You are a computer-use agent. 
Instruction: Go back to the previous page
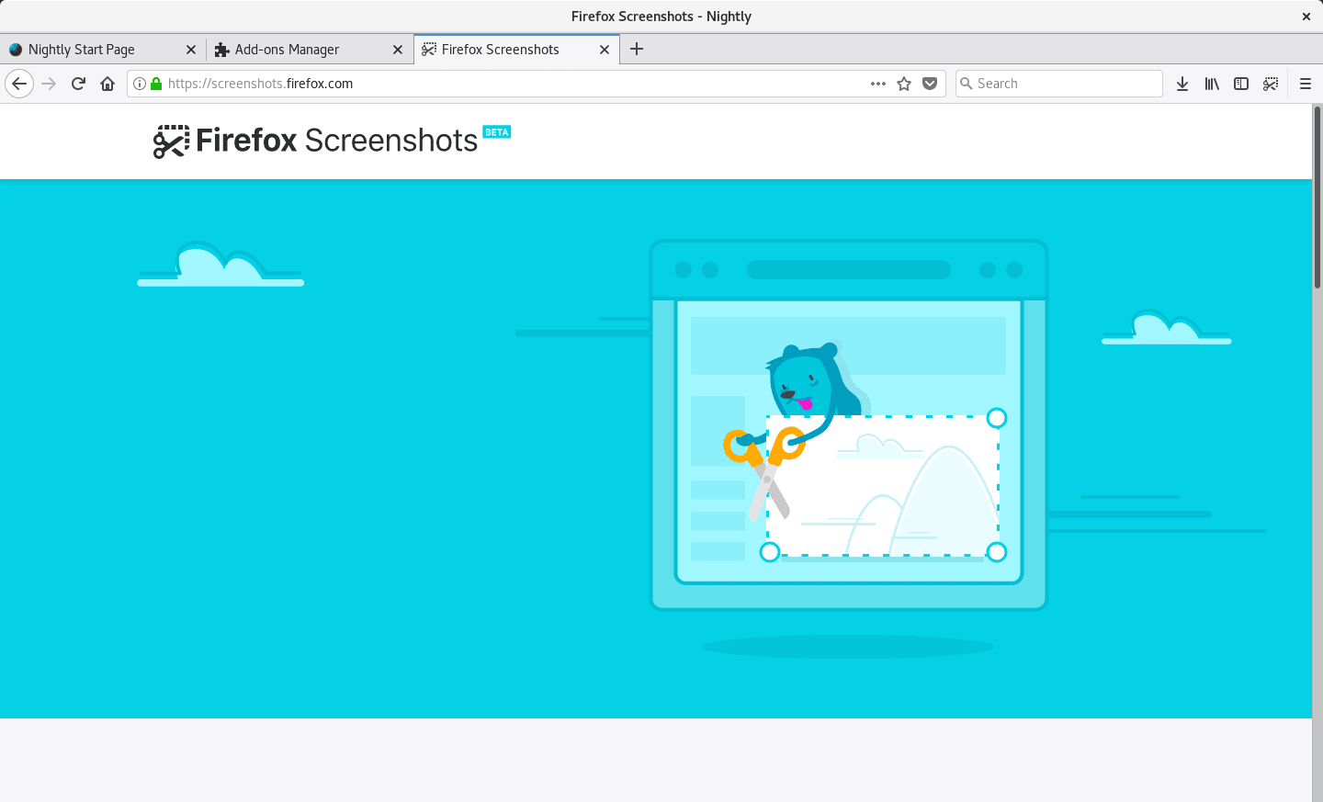(19, 84)
